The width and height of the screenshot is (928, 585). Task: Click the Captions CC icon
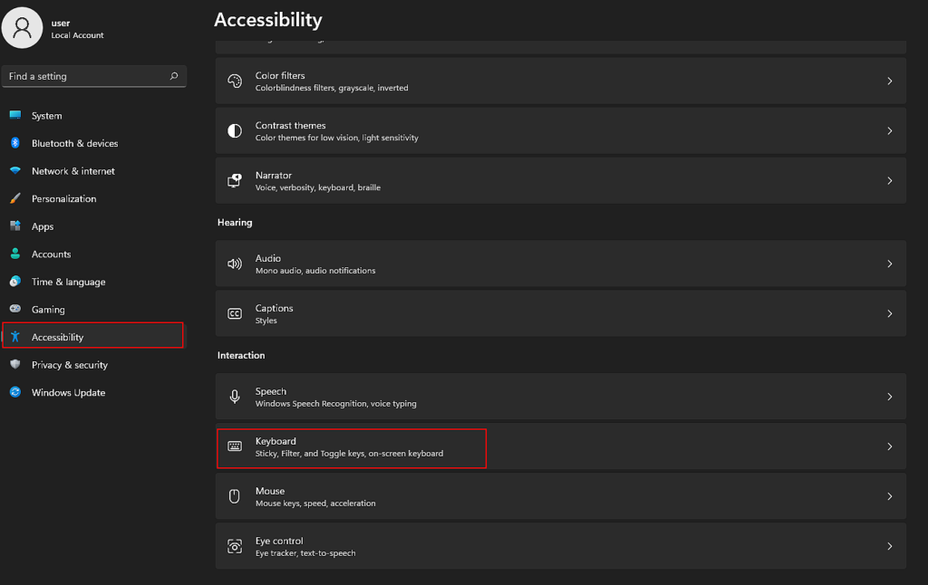coord(235,312)
